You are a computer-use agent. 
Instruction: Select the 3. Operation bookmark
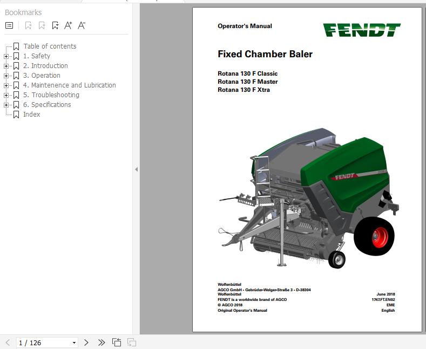[x=42, y=76]
